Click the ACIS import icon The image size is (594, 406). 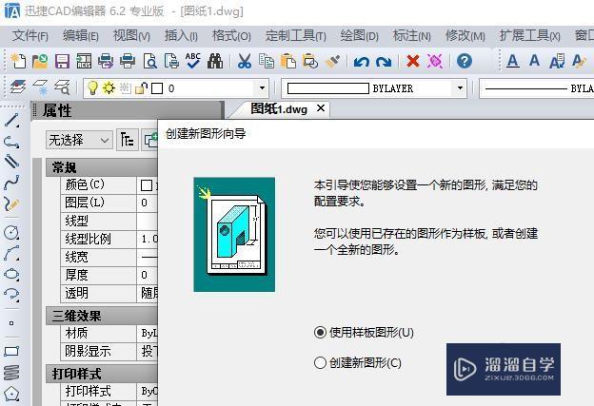coord(84,61)
